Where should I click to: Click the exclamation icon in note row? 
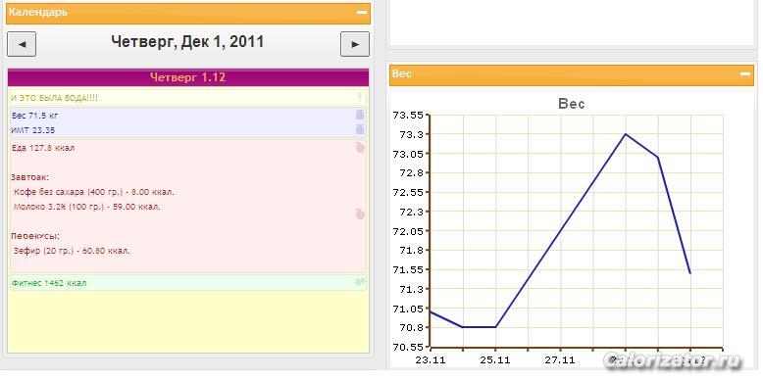360,98
